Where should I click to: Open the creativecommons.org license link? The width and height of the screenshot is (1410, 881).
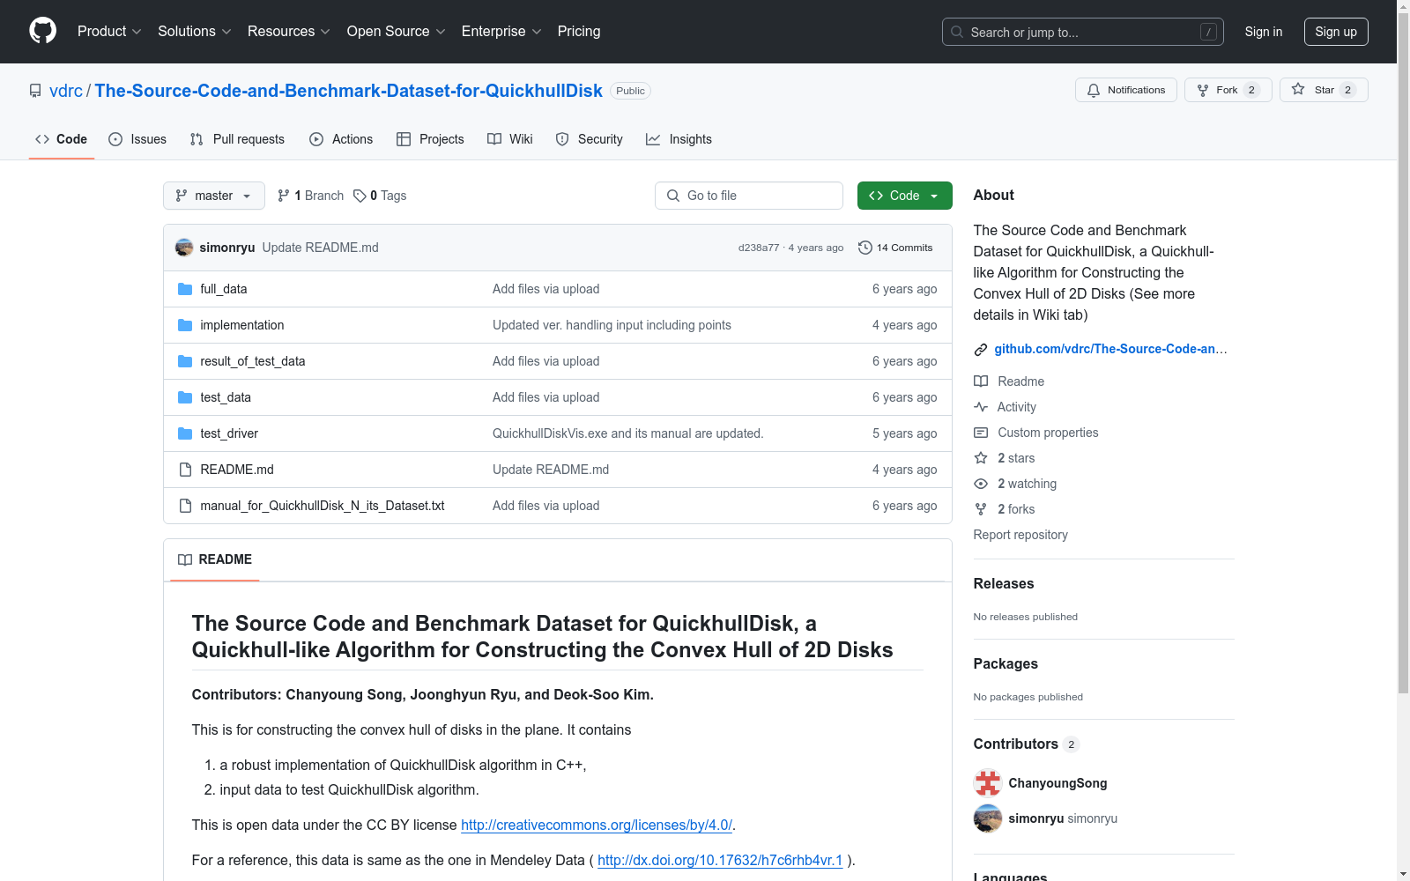click(x=597, y=825)
